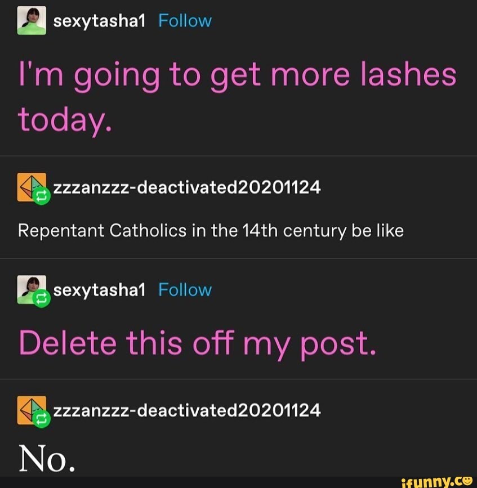Click the pink 'Delete this off my post.' text

pyautogui.click(x=198, y=344)
